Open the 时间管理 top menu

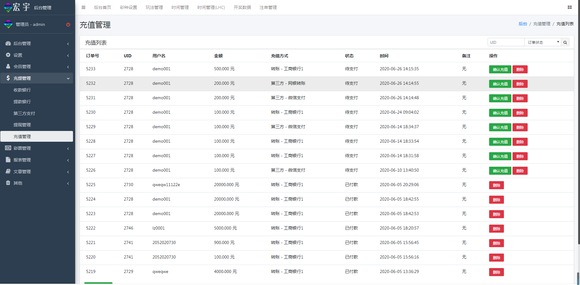180,7
